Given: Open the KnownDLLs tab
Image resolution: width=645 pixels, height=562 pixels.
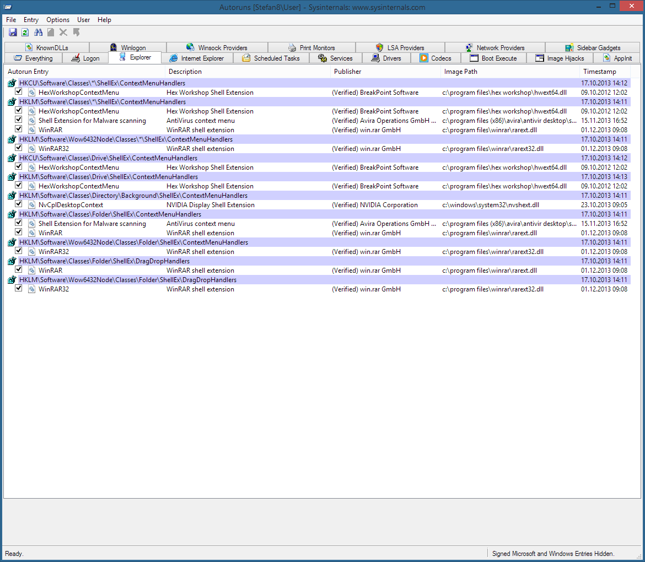Looking at the screenshot, I should coord(47,47).
